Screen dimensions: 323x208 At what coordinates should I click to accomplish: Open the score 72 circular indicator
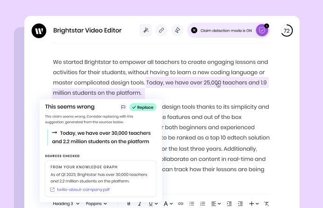(x=287, y=31)
